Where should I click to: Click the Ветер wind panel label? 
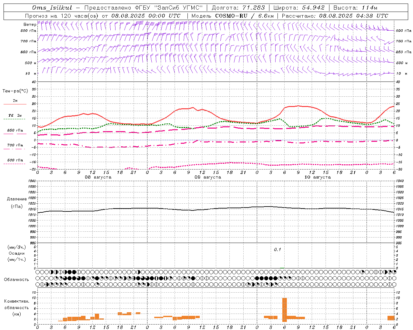pos(30,24)
